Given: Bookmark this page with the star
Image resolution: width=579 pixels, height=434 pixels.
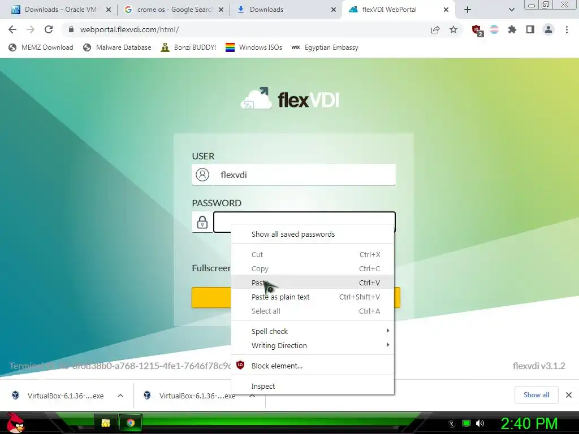Looking at the screenshot, I should [x=453, y=29].
